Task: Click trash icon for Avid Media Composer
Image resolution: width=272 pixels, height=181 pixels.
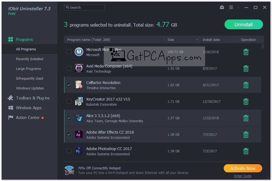Action: click(x=246, y=68)
